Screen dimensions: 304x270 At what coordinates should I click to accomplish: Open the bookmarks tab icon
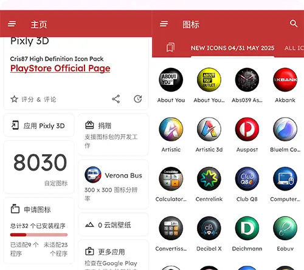(x=170, y=47)
